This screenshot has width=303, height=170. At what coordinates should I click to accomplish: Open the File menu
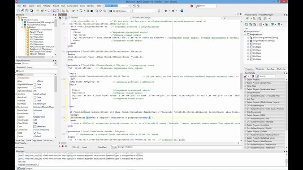point(19,6)
